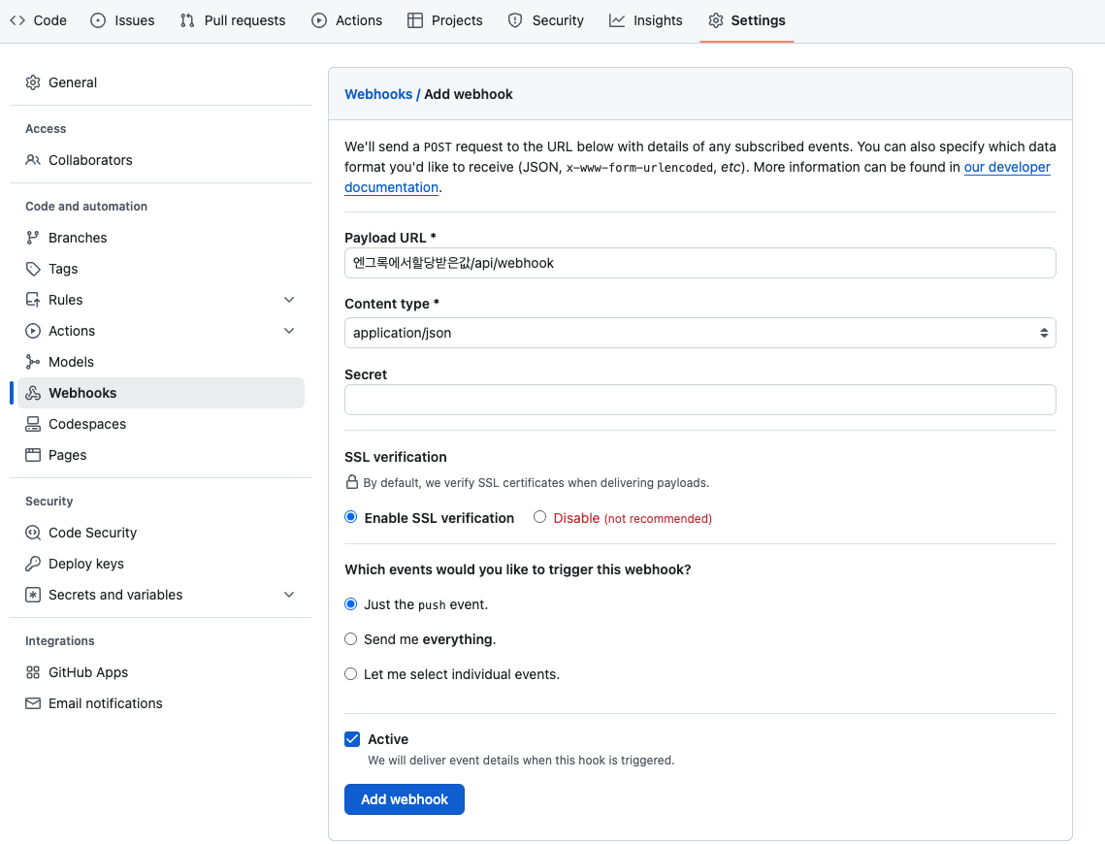The width and height of the screenshot is (1105, 844).
Task: Select Enable SSL verification radio button
Action: pyautogui.click(x=351, y=517)
